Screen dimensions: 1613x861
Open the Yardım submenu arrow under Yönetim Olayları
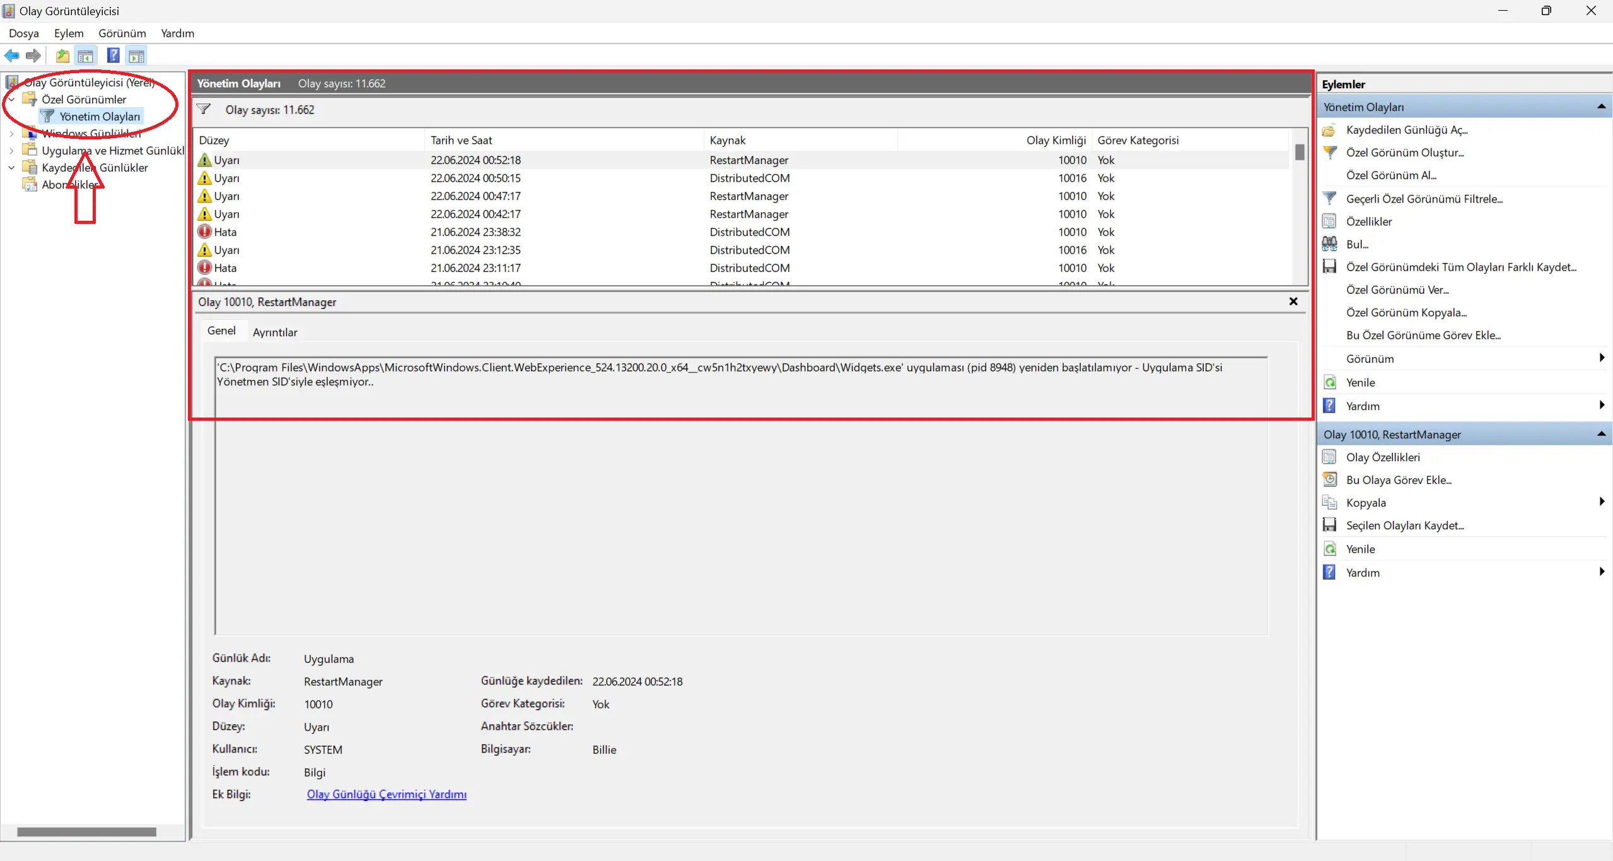pos(1602,406)
